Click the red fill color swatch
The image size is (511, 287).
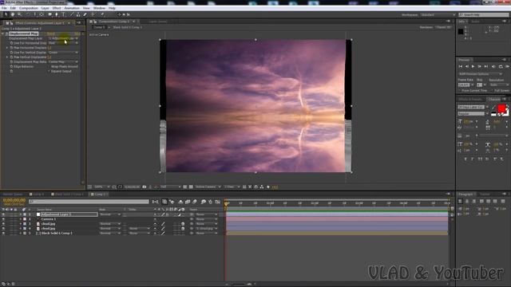[501, 108]
